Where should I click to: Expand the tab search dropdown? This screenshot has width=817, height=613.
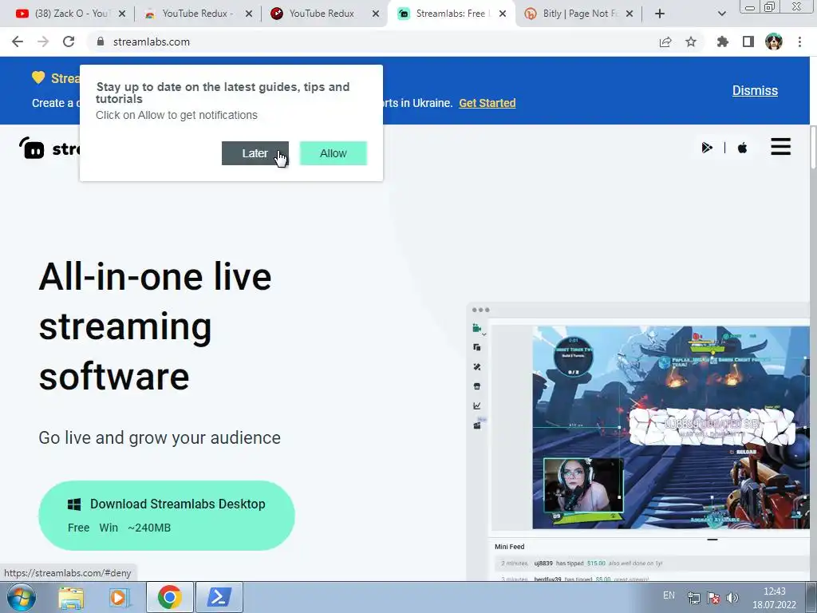(721, 14)
